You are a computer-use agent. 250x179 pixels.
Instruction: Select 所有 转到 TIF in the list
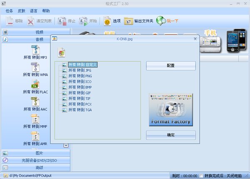(x=80, y=99)
